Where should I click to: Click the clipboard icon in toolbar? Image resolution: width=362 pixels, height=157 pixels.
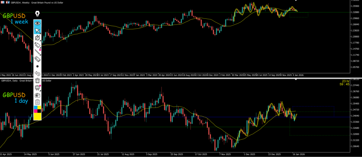coord(37,102)
